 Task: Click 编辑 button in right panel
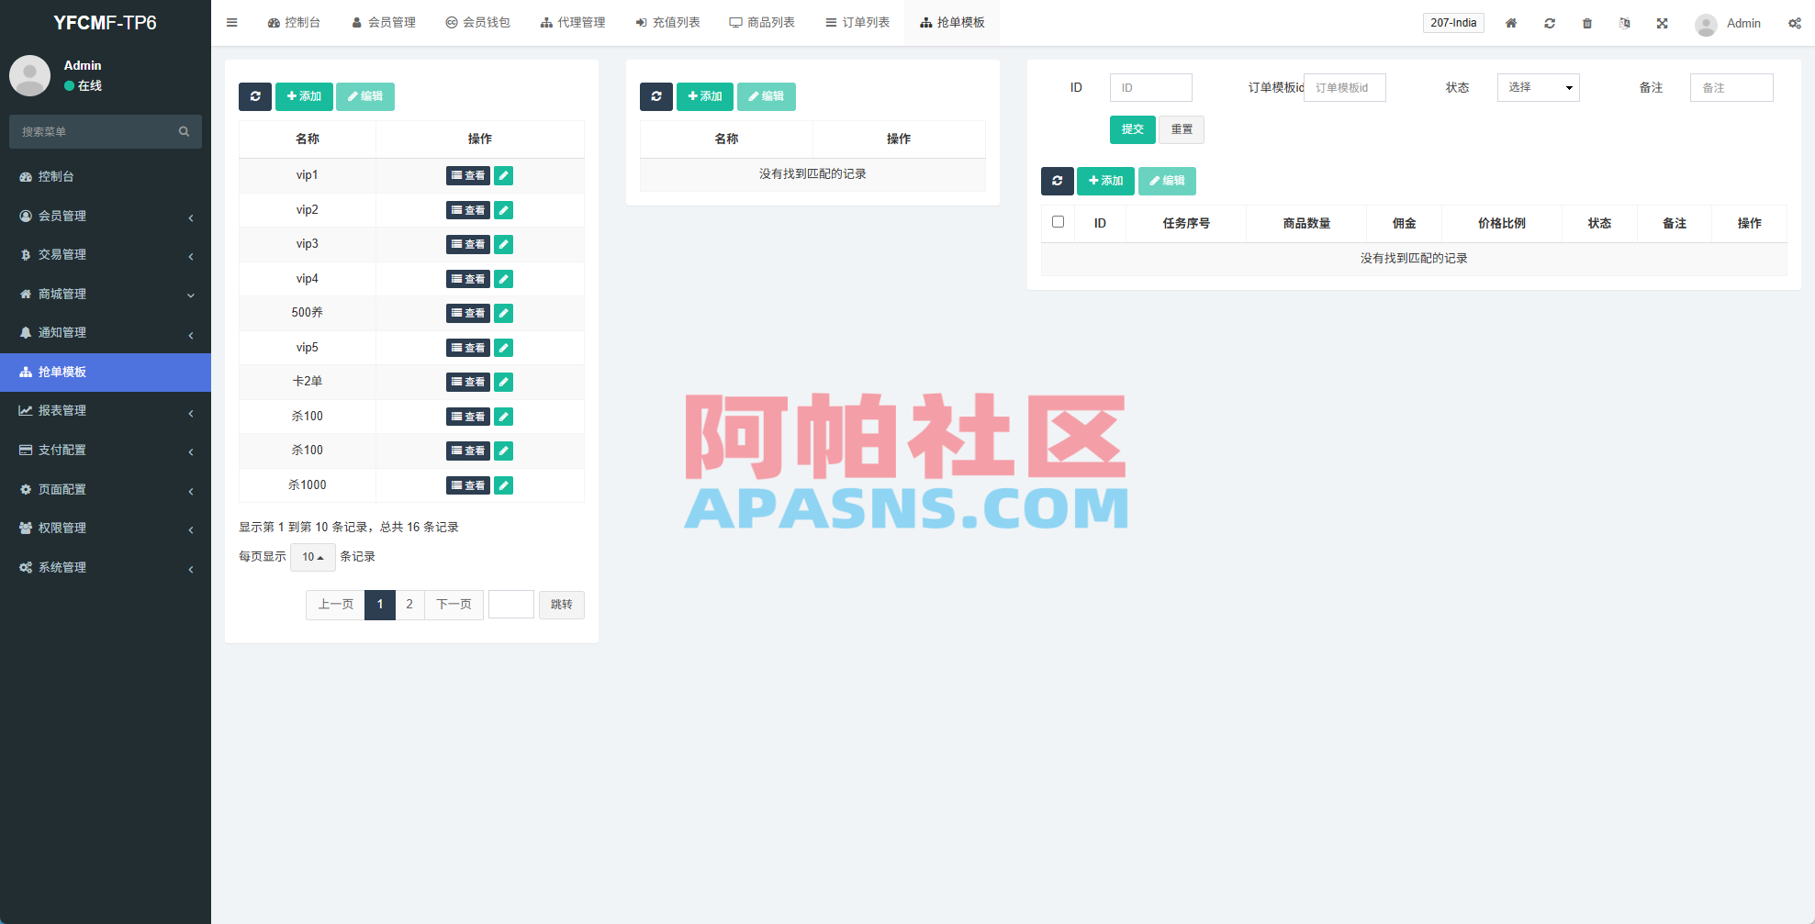tap(1167, 181)
